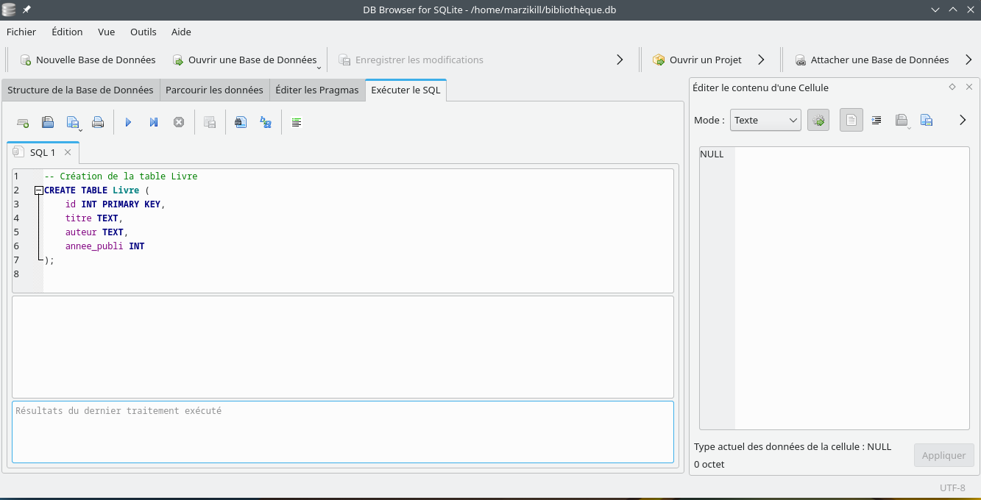Switch to Éditer les Pragmas tab
981x500 pixels.
[317, 90]
